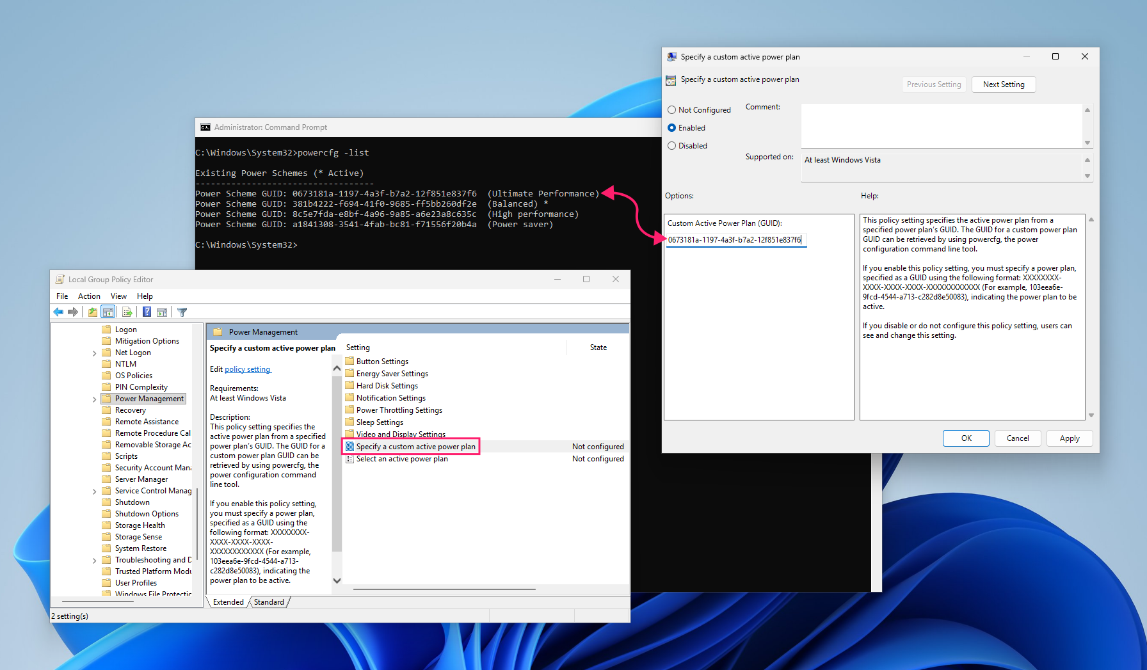Click the Hard Disk Settings folder icon
The width and height of the screenshot is (1147, 670).
click(x=350, y=386)
